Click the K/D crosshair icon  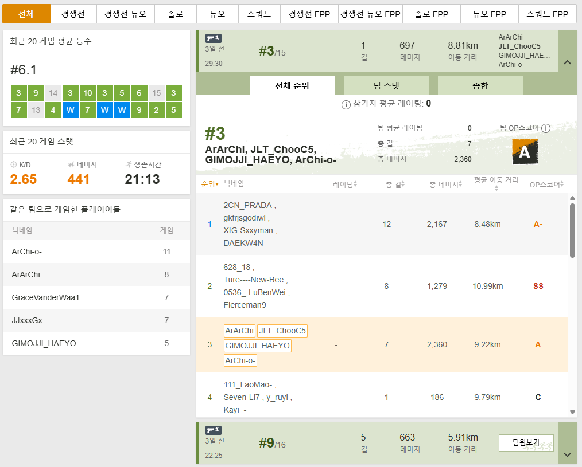point(14,164)
